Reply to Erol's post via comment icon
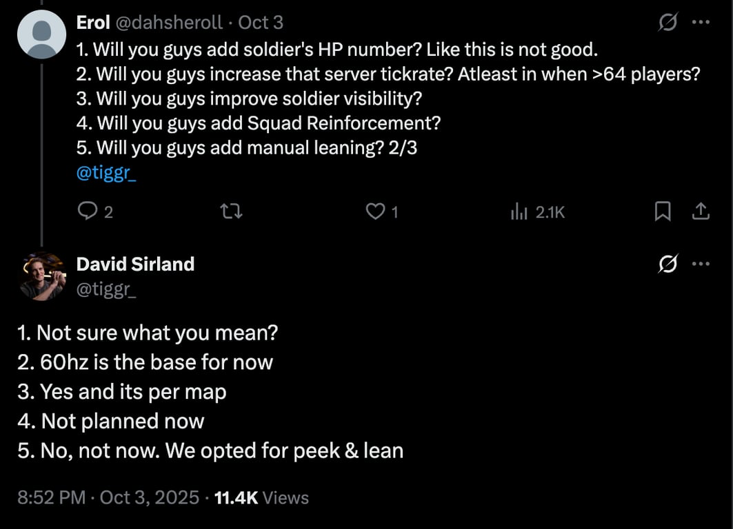Screen dimensions: 733x529 point(88,212)
